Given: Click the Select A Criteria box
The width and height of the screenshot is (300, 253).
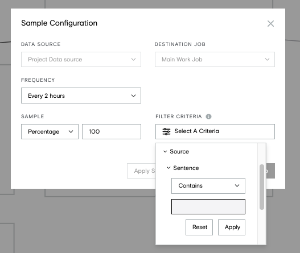Looking at the screenshot, I should [x=215, y=131].
